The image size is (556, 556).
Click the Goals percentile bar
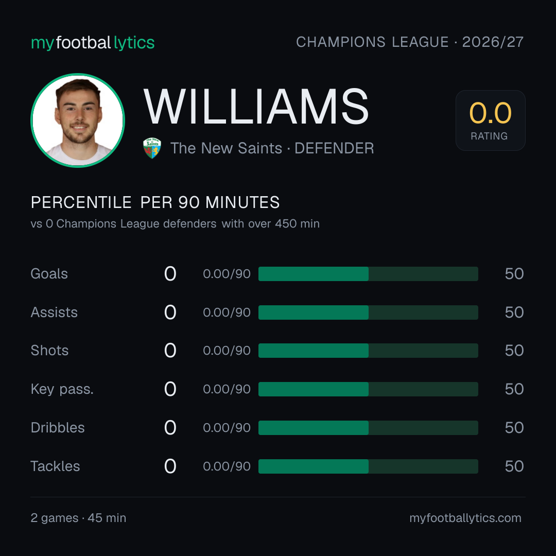pos(368,274)
